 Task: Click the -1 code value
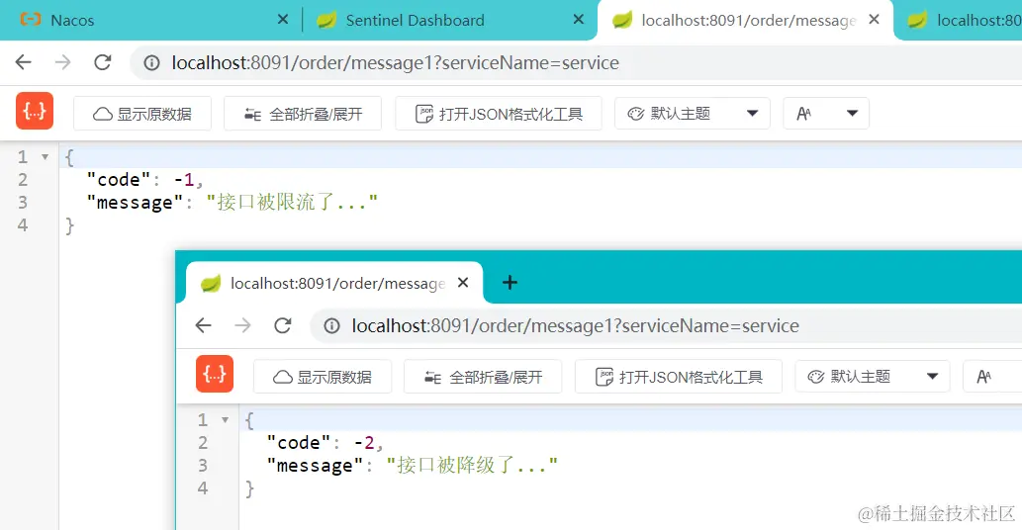[184, 180]
